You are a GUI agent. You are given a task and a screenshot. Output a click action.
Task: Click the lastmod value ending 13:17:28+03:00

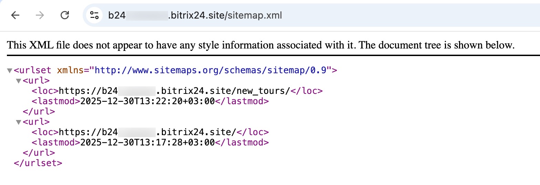click(147, 142)
